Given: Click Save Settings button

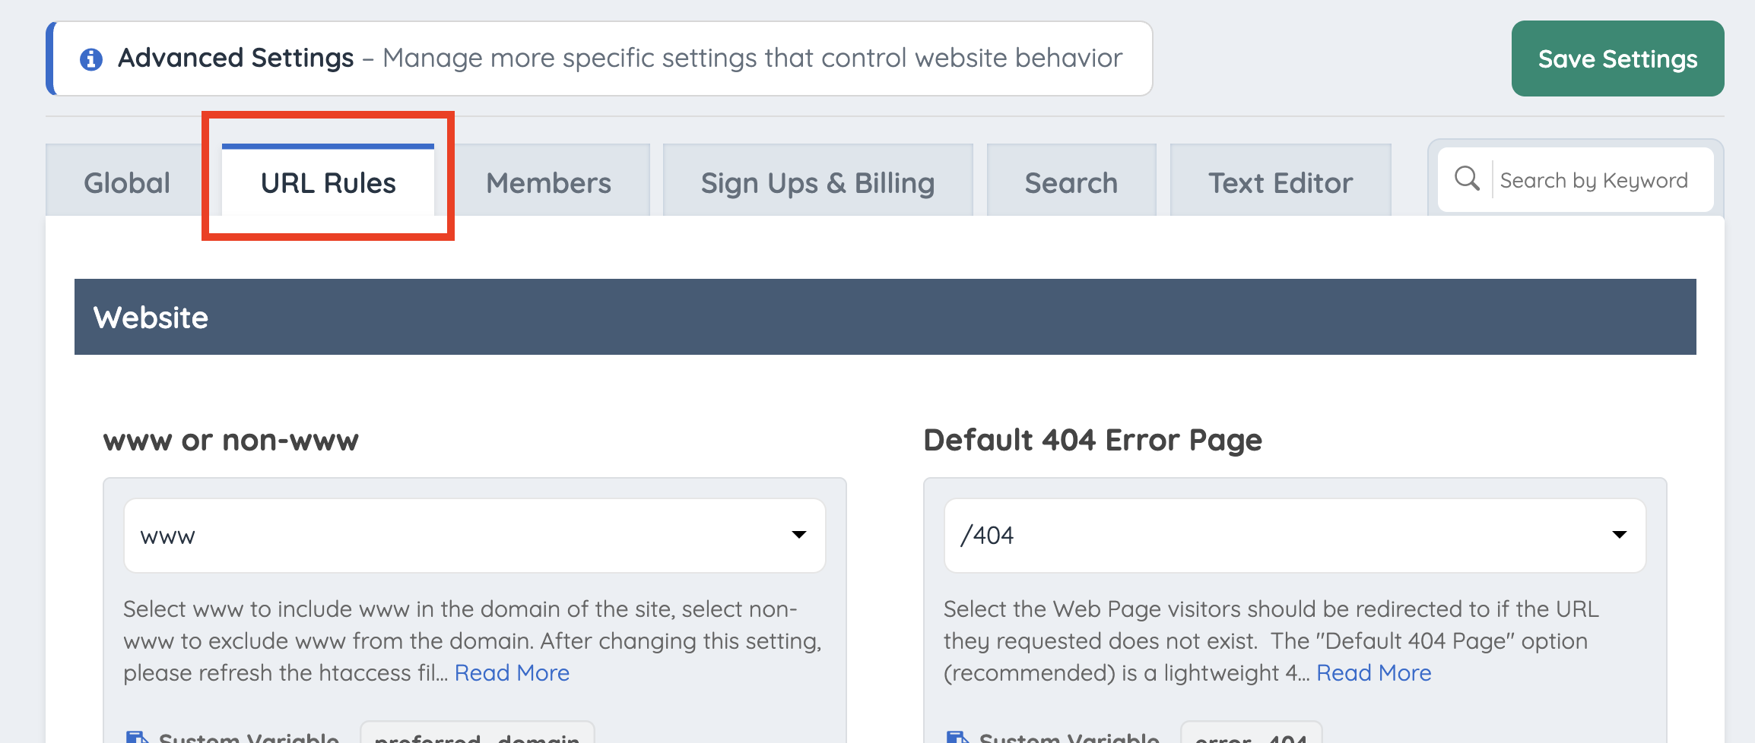Looking at the screenshot, I should pos(1617,58).
